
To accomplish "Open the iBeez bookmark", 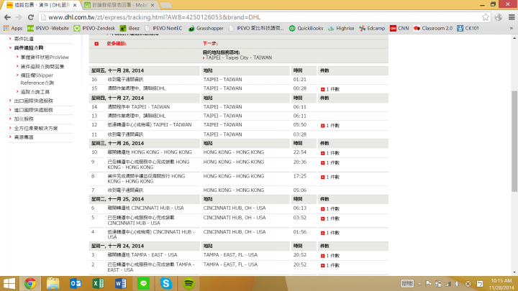I will (129, 28).
